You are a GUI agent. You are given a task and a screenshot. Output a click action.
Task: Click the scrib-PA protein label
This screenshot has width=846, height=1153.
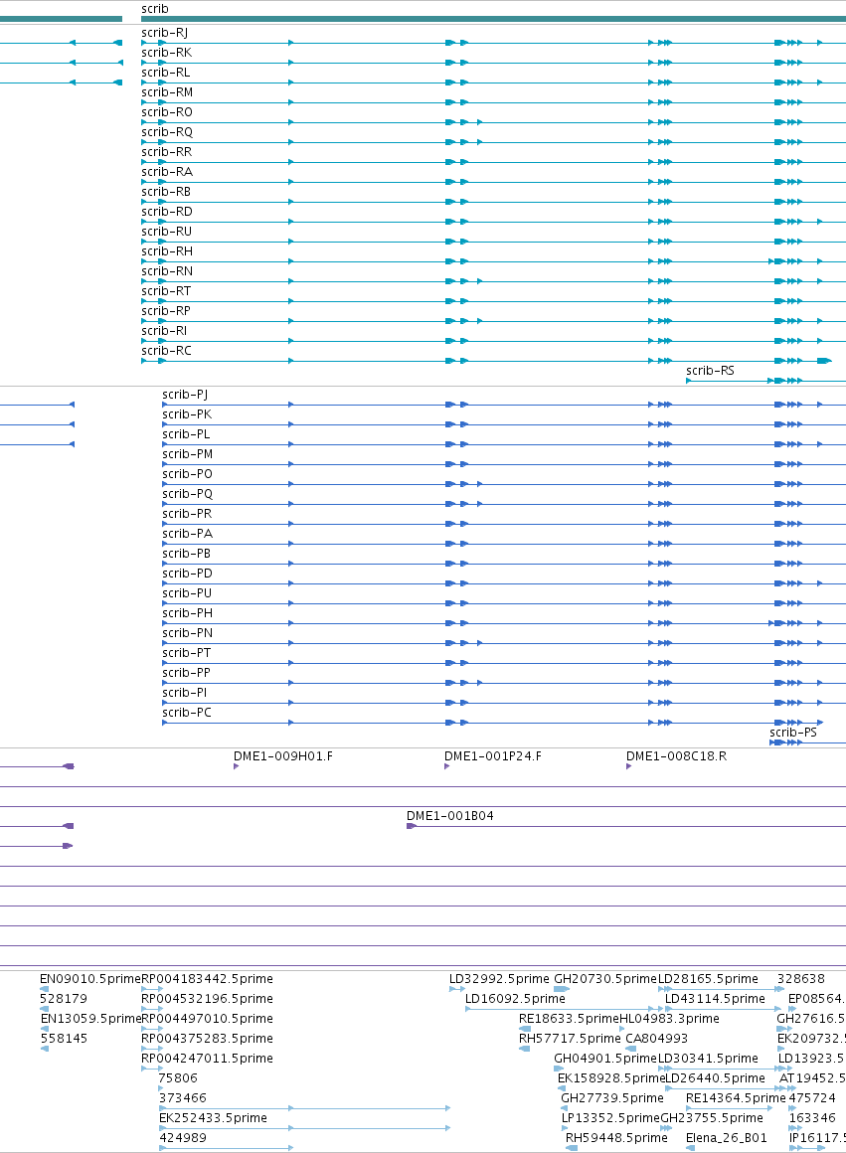coord(187,533)
